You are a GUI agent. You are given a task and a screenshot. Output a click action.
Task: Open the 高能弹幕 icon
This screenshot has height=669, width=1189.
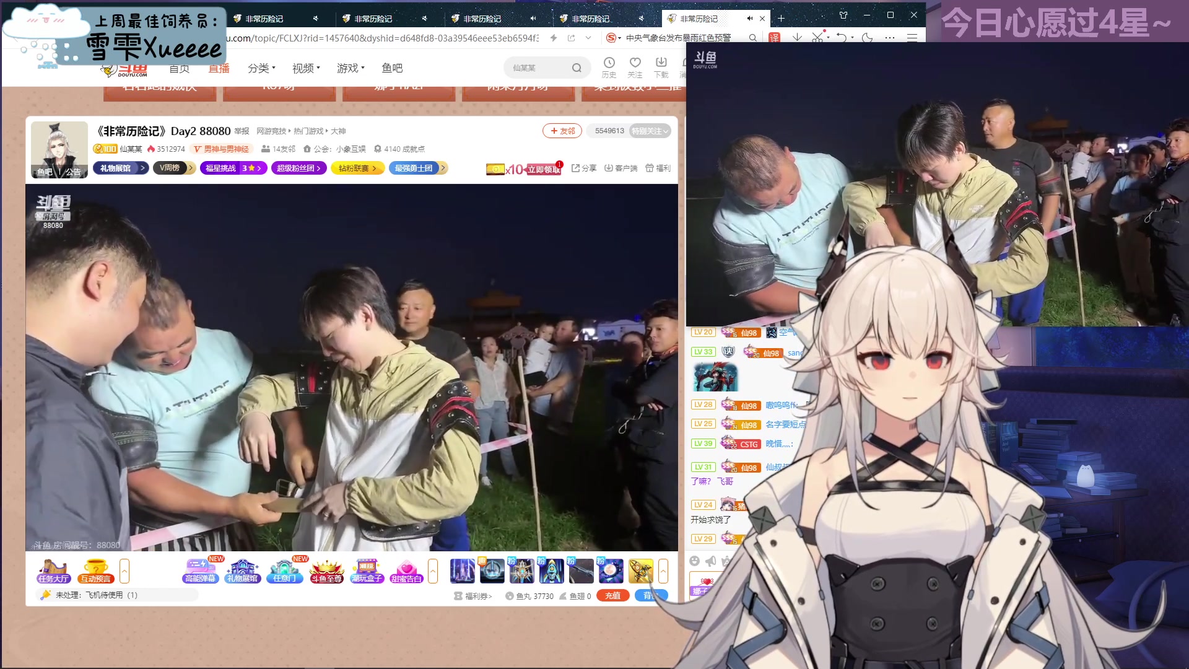point(201,571)
